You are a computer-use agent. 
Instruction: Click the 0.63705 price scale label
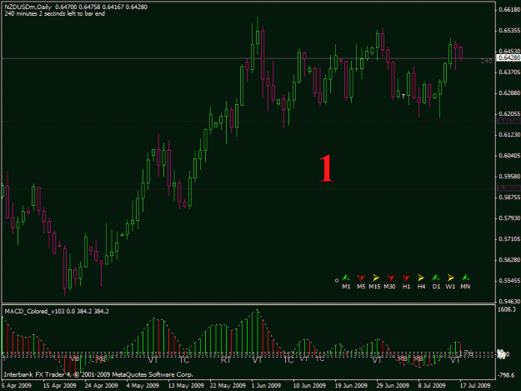point(509,72)
